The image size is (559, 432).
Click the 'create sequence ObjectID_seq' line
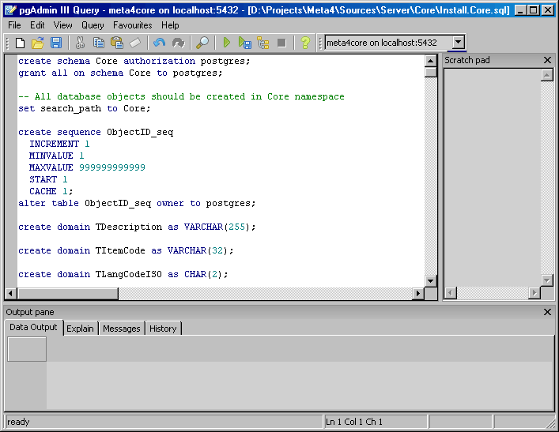(96, 132)
